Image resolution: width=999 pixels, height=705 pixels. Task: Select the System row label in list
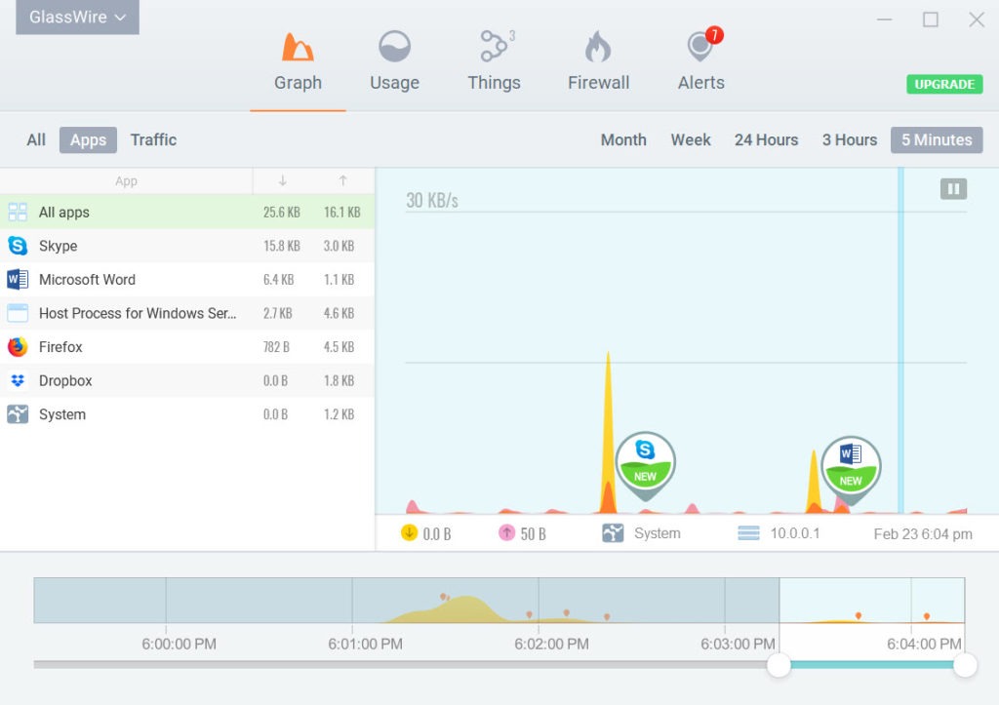coord(62,414)
